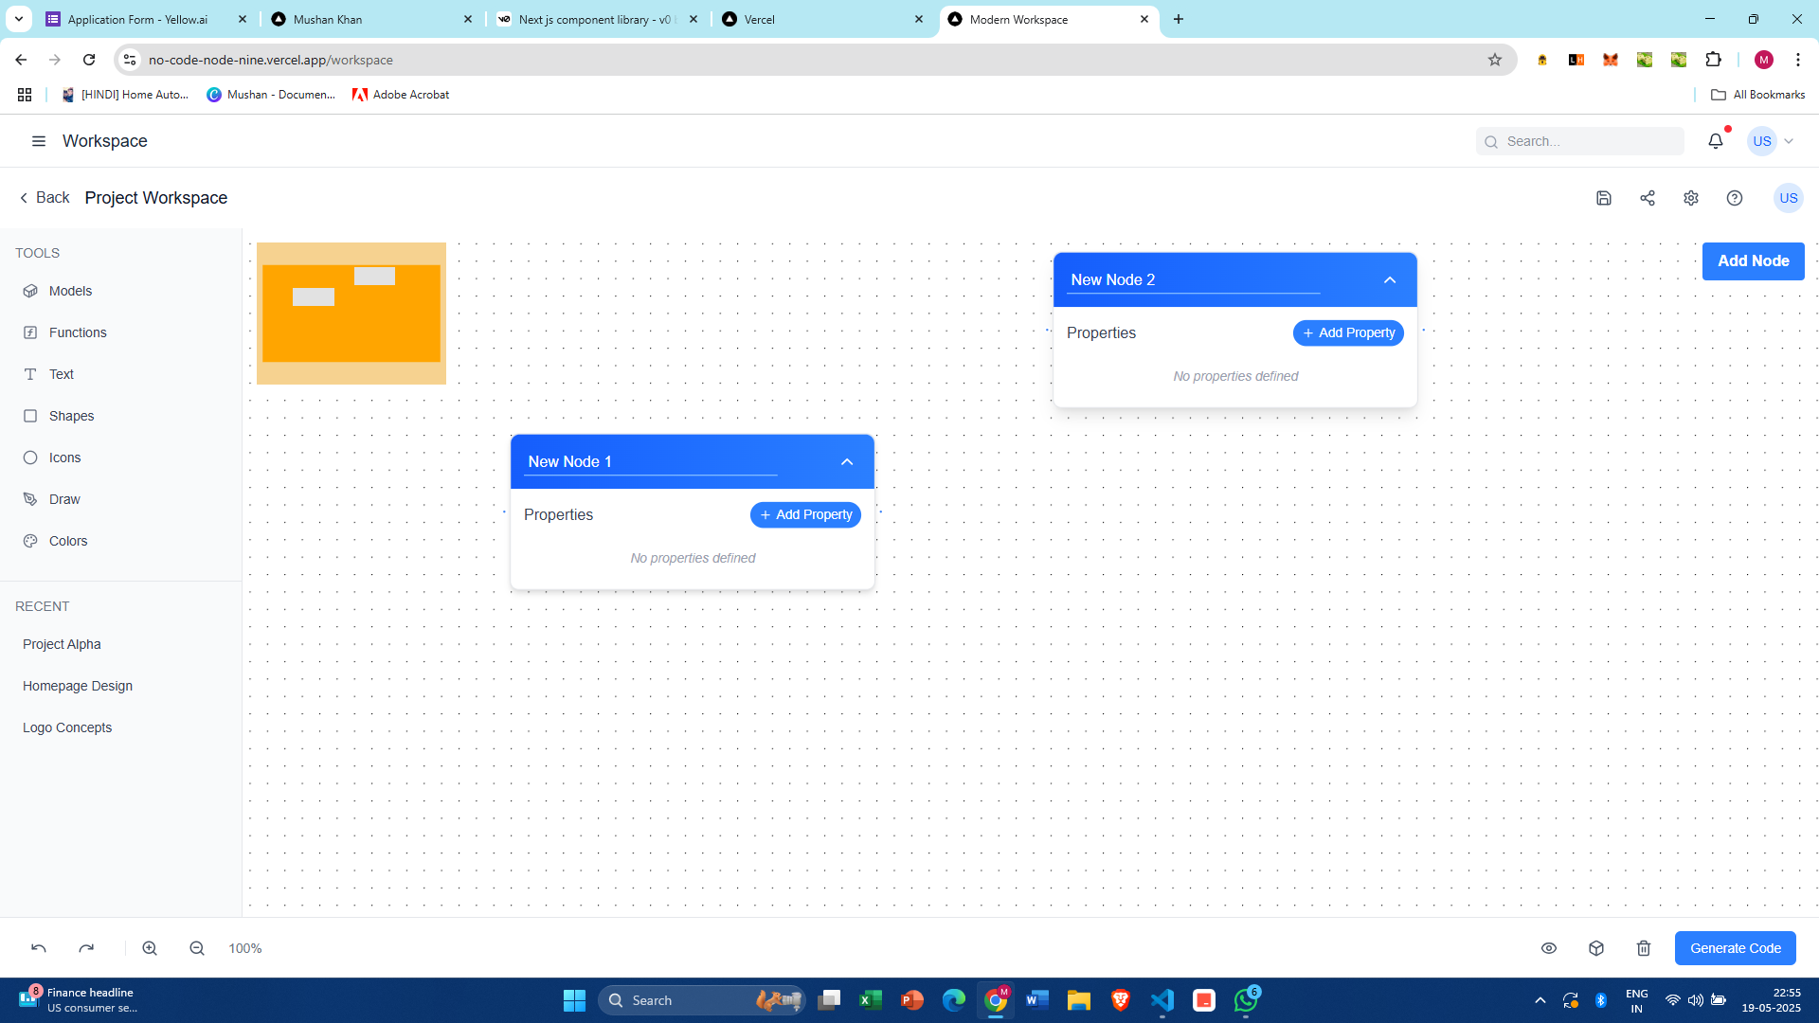Viewport: 1819px width, 1023px height.
Task: Select the Shapes tool in sidebar
Action: [x=71, y=416]
